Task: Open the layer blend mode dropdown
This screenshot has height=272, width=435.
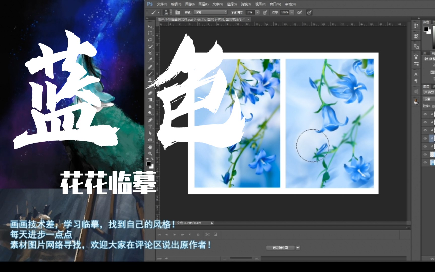Action: click(x=429, y=99)
